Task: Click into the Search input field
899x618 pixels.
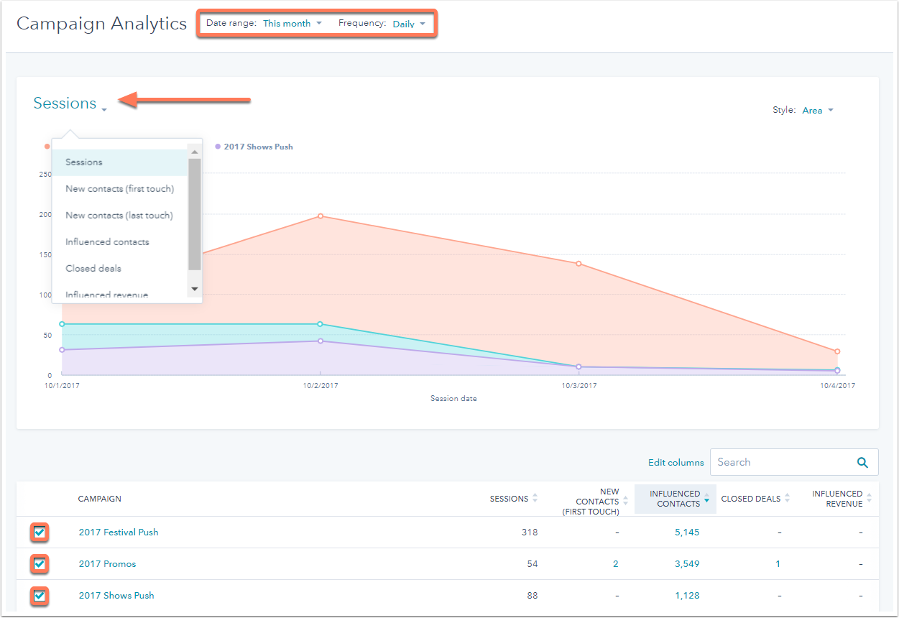Action: (x=780, y=463)
